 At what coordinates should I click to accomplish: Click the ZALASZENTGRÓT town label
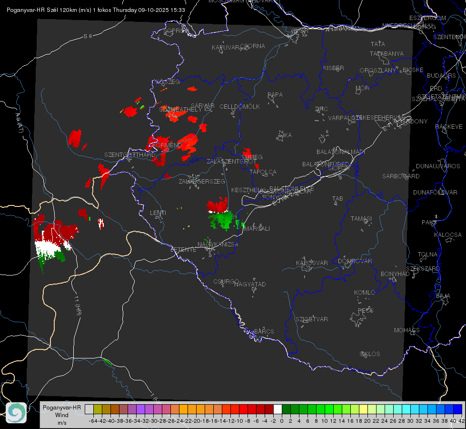[232, 162]
